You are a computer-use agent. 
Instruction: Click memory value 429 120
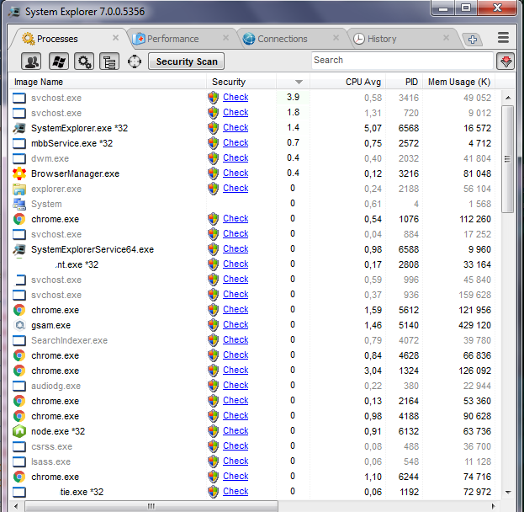coord(474,325)
